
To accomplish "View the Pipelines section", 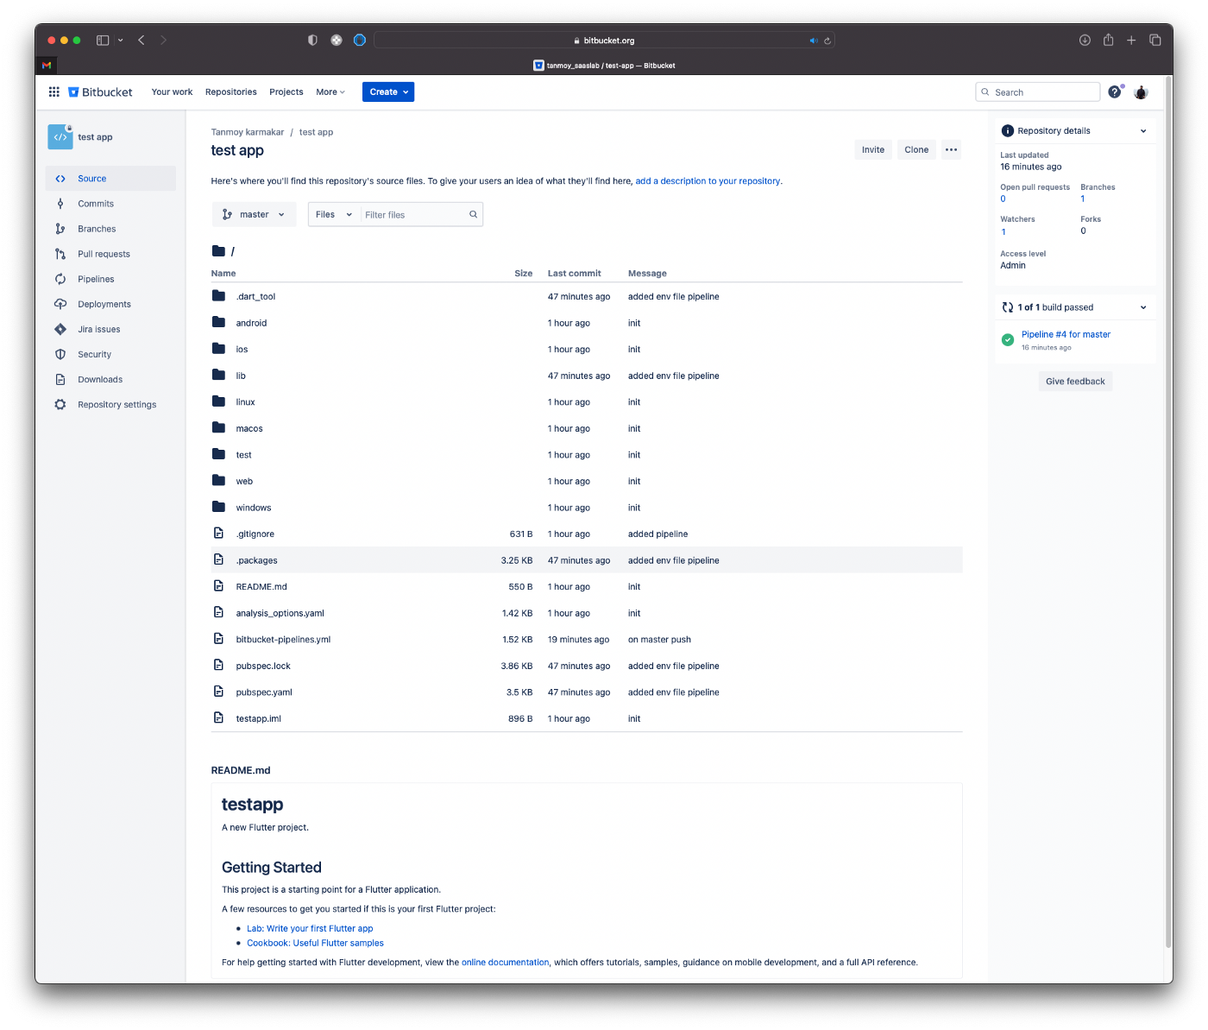I will (x=95, y=279).
